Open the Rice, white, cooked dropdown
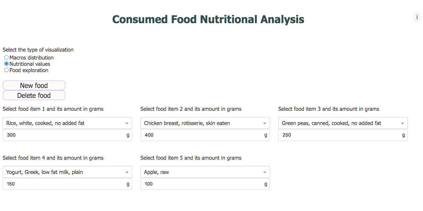 [x=67, y=123]
